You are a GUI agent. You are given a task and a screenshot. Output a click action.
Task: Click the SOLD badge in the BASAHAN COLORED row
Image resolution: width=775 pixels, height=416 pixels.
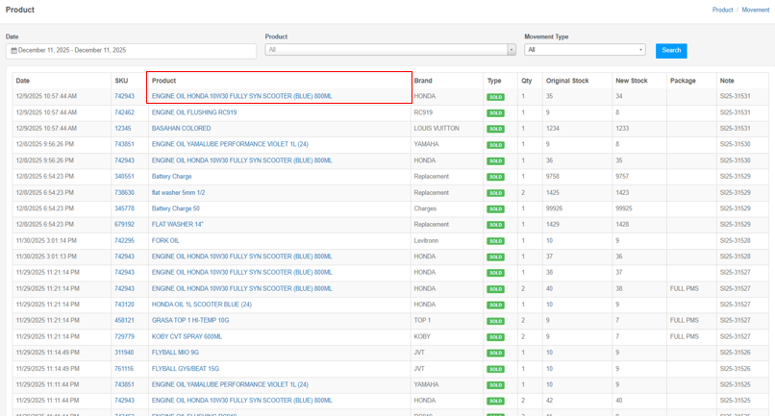pos(495,129)
